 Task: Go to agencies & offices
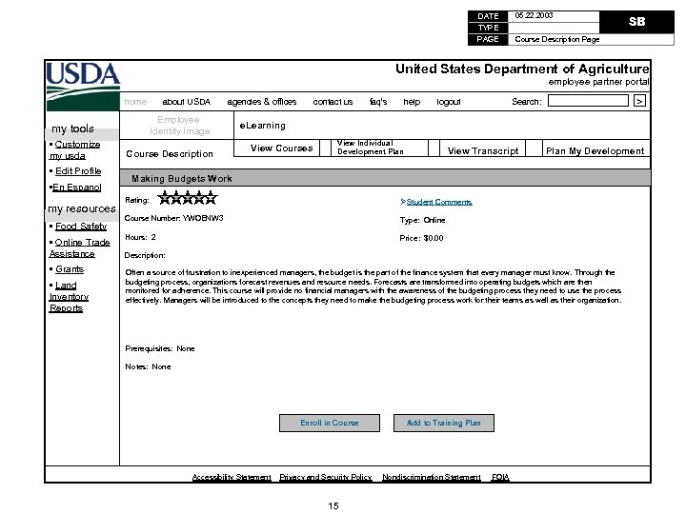tap(262, 102)
